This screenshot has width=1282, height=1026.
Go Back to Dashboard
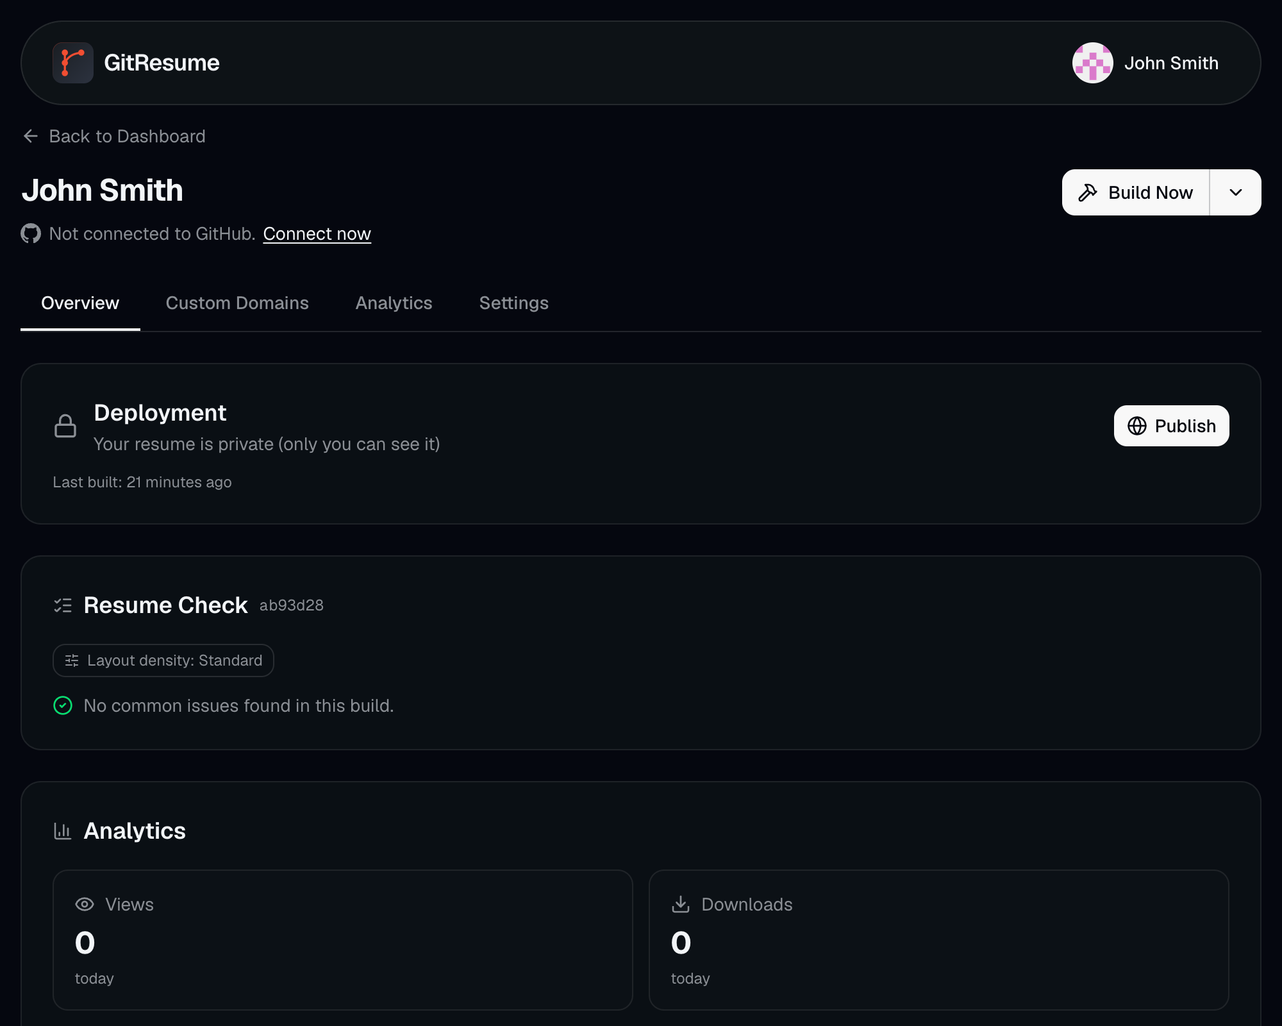[114, 136]
